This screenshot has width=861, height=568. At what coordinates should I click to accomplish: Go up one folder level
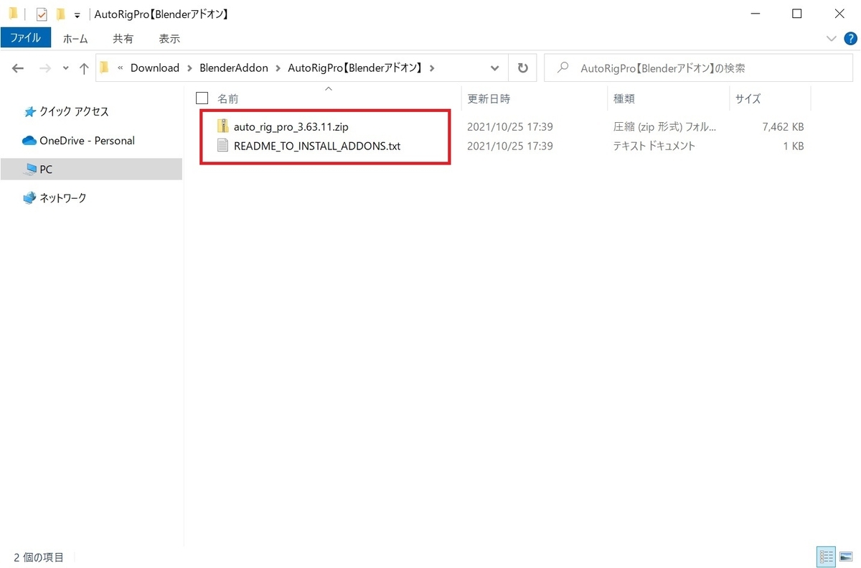coord(84,68)
